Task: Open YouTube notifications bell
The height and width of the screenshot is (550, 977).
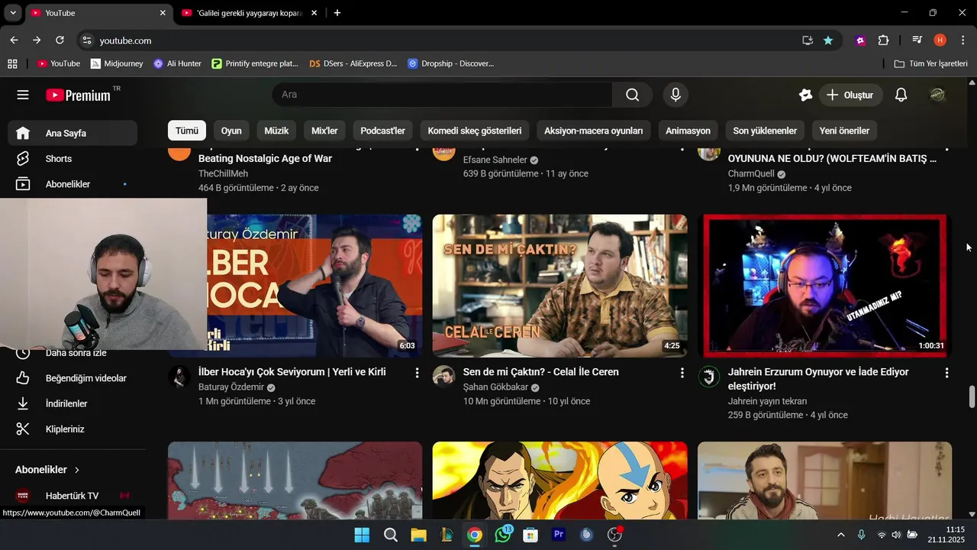Action: 901,95
